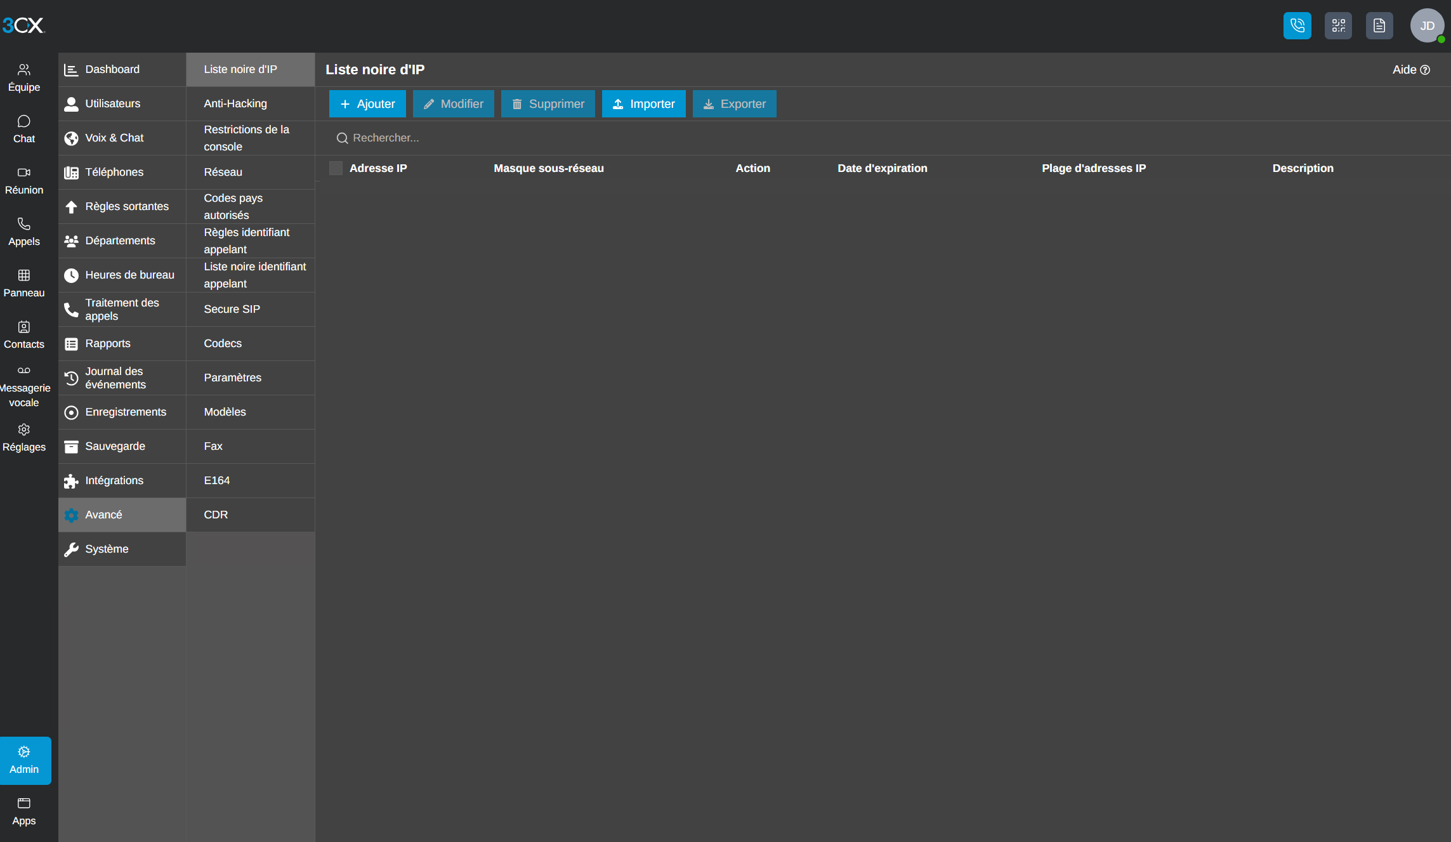This screenshot has height=842, width=1451.
Task: Open Système menu
Action: click(122, 549)
